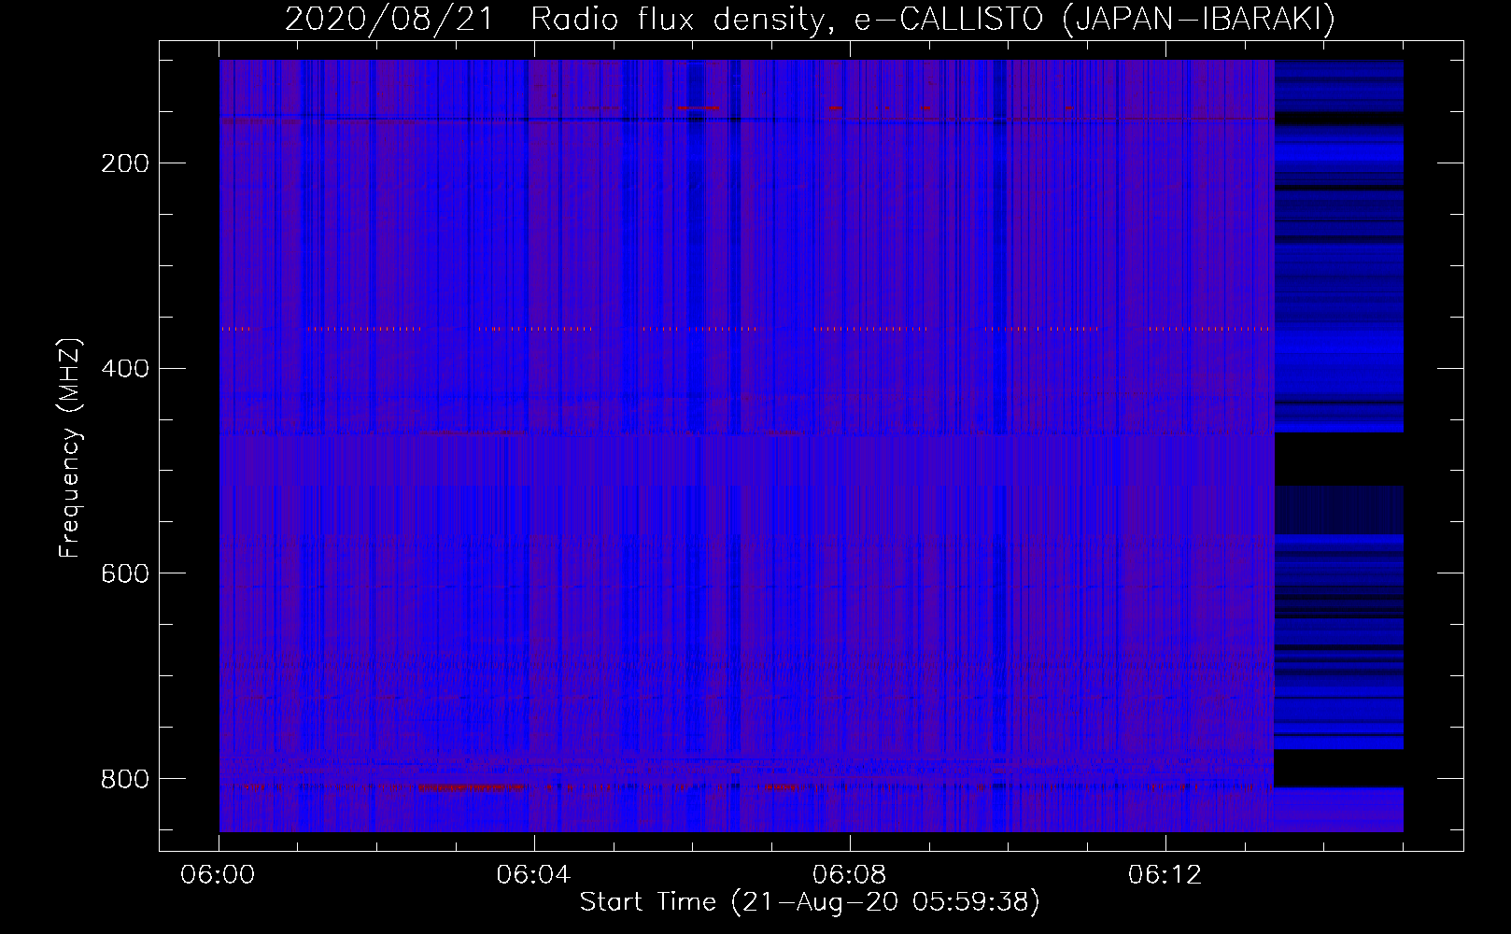This screenshot has height=934, width=1511.
Task: Click the 06:04 time tick label
Action: pyautogui.click(x=534, y=875)
